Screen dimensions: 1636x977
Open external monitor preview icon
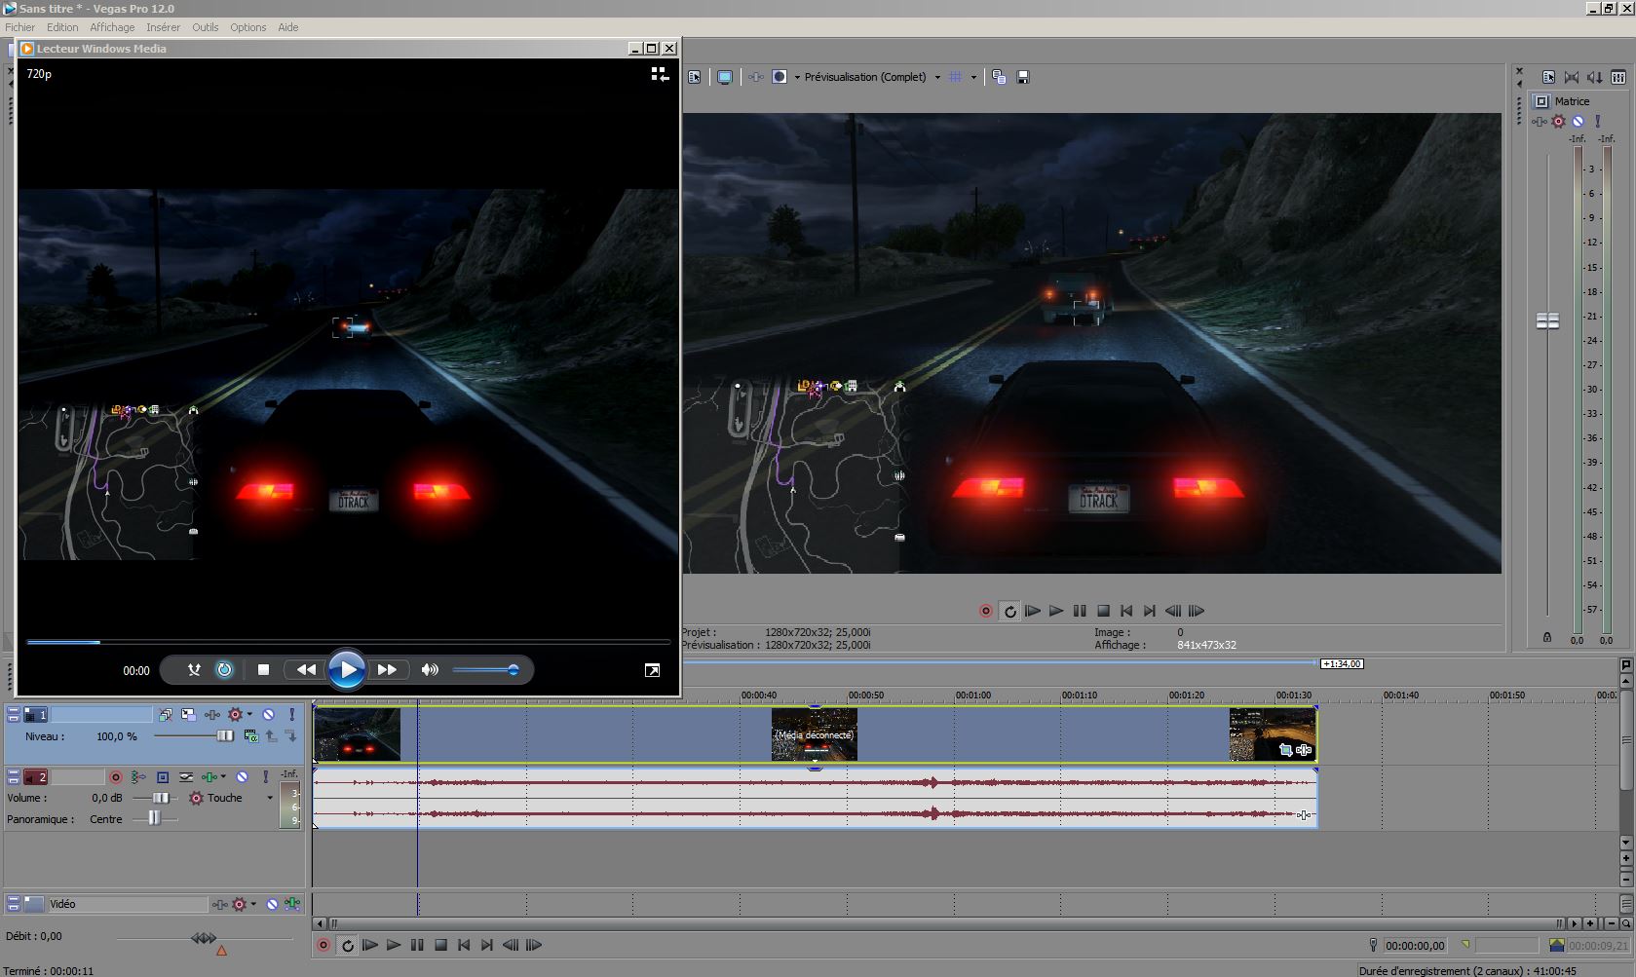(x=724, y=77)
